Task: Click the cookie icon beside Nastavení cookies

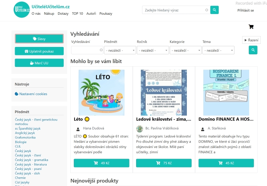Action: (16, 94)
